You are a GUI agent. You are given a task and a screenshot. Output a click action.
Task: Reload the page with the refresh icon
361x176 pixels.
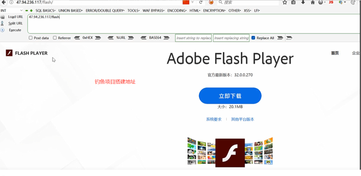point(201,2)
